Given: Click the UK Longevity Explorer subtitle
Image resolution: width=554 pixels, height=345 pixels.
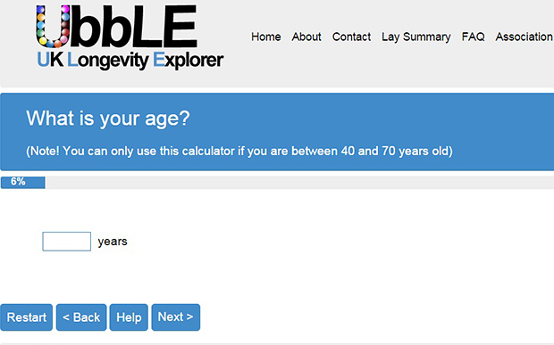Looking at the screenshot, I should coord(130,61).
